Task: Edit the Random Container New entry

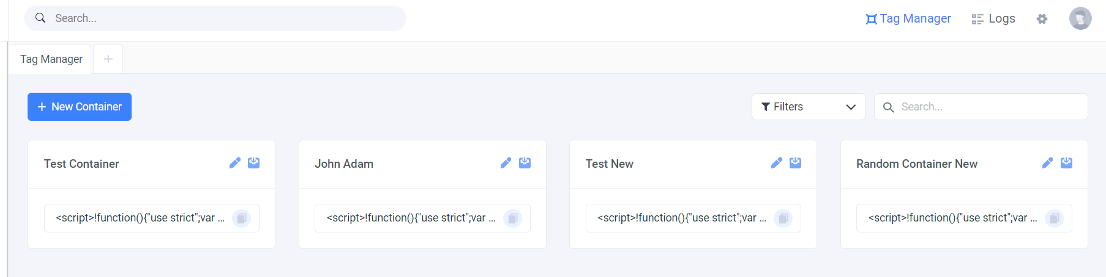Action: coord(1048,163)
